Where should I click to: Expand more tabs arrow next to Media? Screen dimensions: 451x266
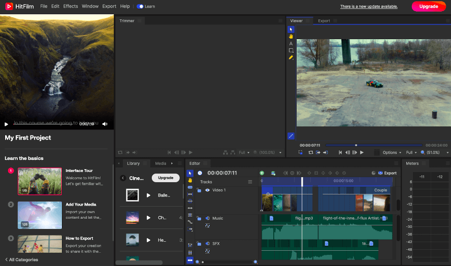pyautogui.click(x=172, y=163)
